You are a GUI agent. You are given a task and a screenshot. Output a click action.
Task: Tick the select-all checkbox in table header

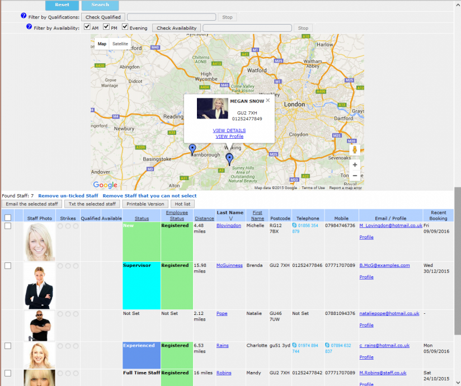(8, 218)
